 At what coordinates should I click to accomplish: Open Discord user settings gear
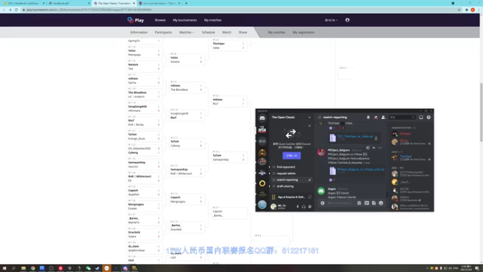click(x=310, y=207)
